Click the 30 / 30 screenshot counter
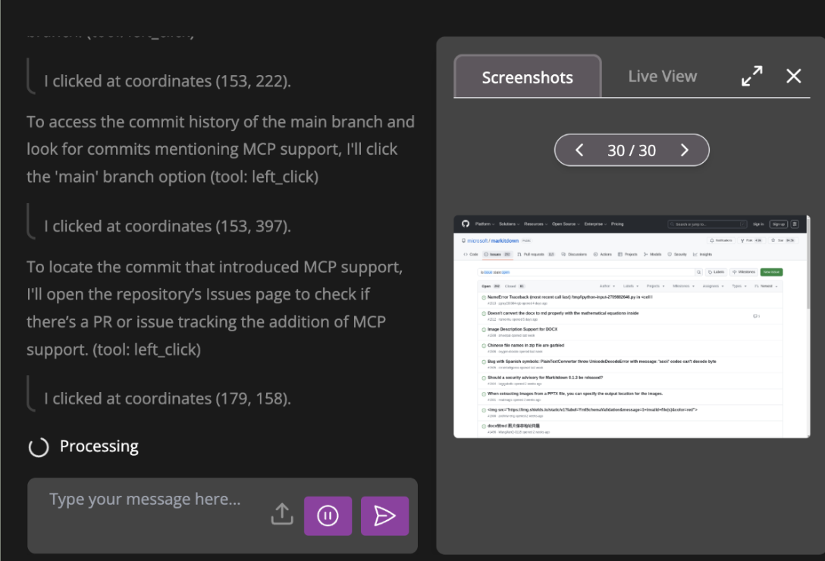 (632, 150)
